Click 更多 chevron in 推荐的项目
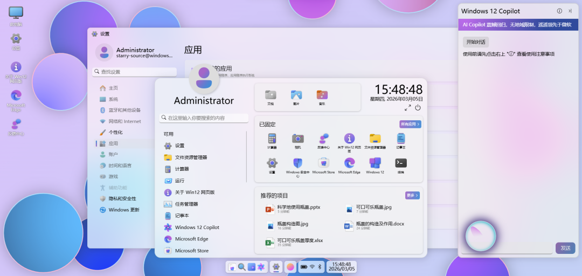This screenshot has height=276, width=582. [412, 195]
